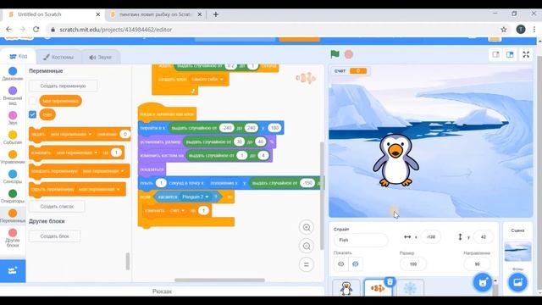
Task: Switch to small stage layout
Action: pyautogui.click(x=495, y=54)
